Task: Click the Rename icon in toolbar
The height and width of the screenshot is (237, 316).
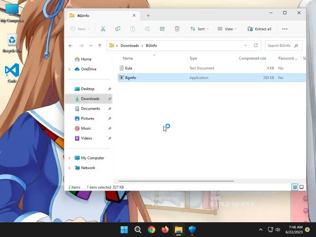Action: coord(148,29)
